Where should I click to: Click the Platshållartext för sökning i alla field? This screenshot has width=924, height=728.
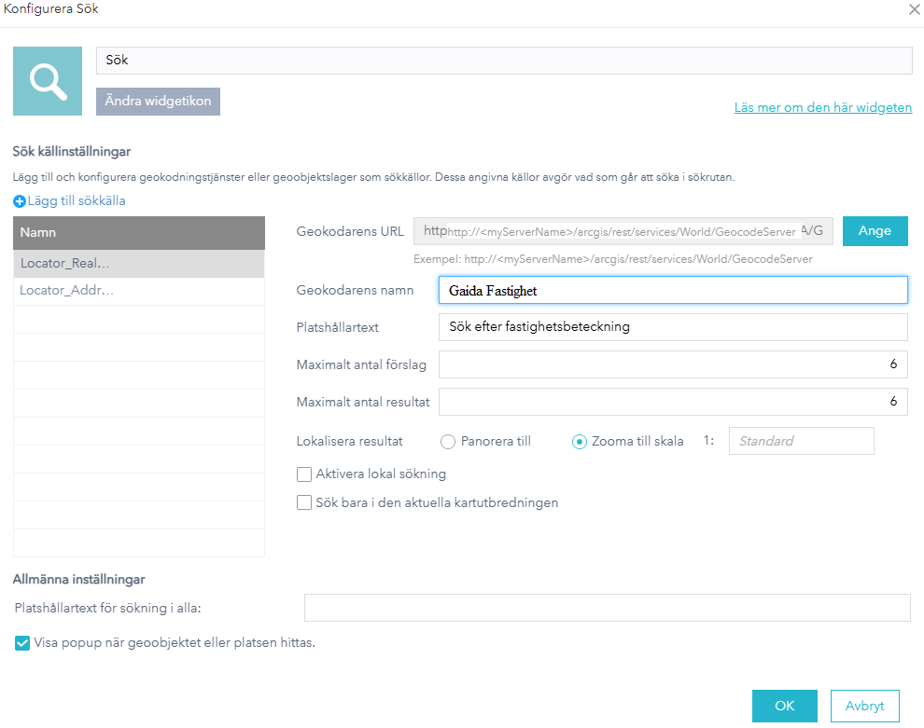tap(607, 608)
